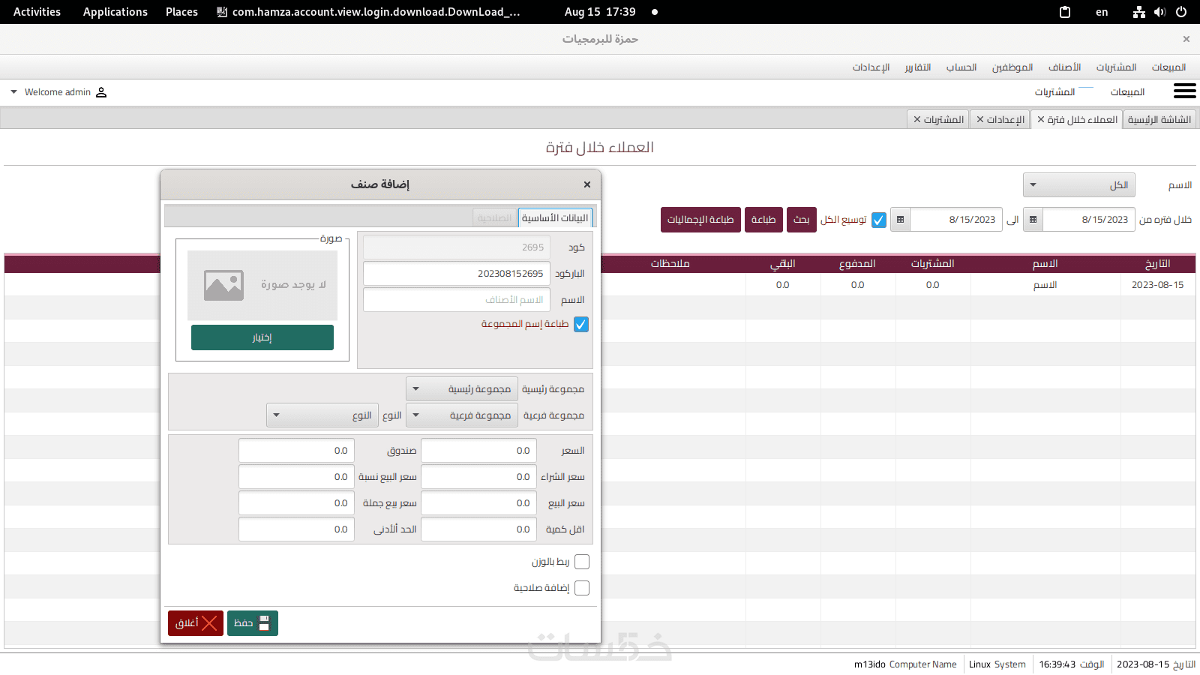Open the مجموعة رئيسية dropdown
The height and width of the screenshot is (675, 1200).
pyautogui.click(x=462, y=389)
